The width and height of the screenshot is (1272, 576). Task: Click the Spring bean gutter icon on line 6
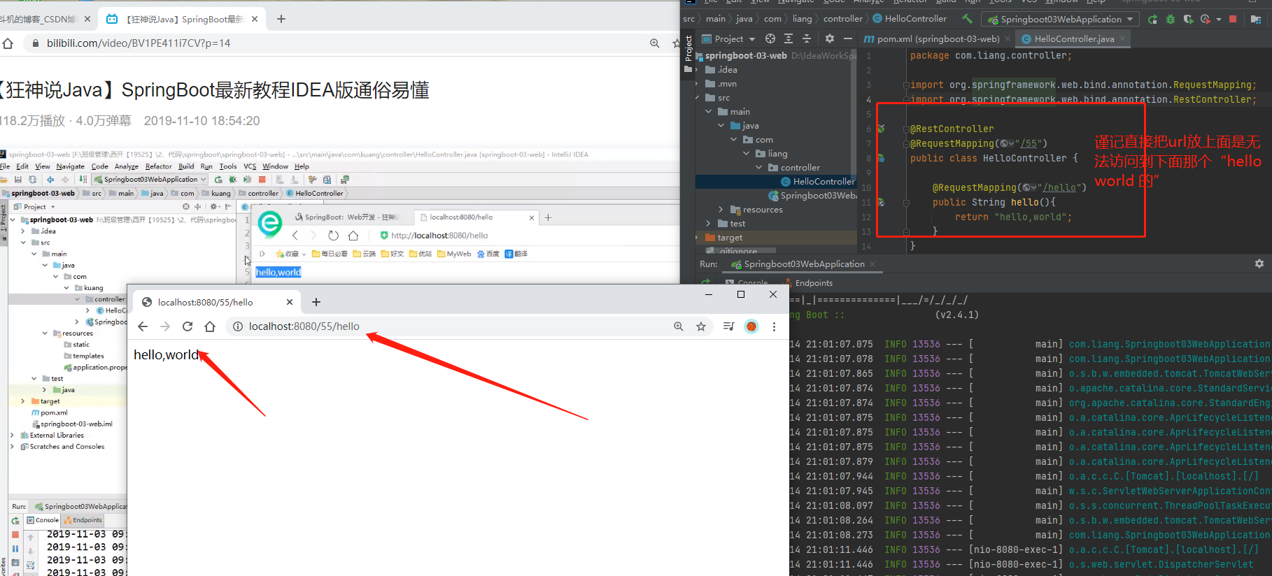881,129
